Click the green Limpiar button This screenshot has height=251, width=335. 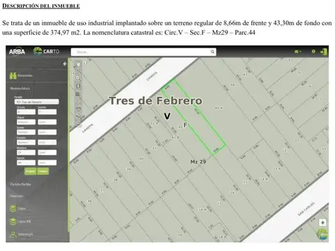click(x=43, y=172)
